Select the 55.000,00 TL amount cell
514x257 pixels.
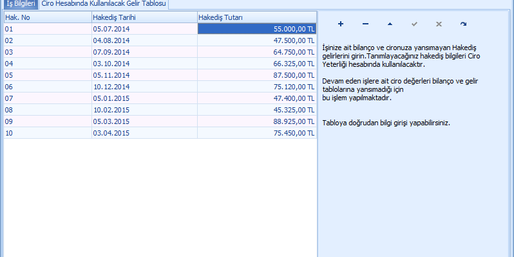click(256, 29)
